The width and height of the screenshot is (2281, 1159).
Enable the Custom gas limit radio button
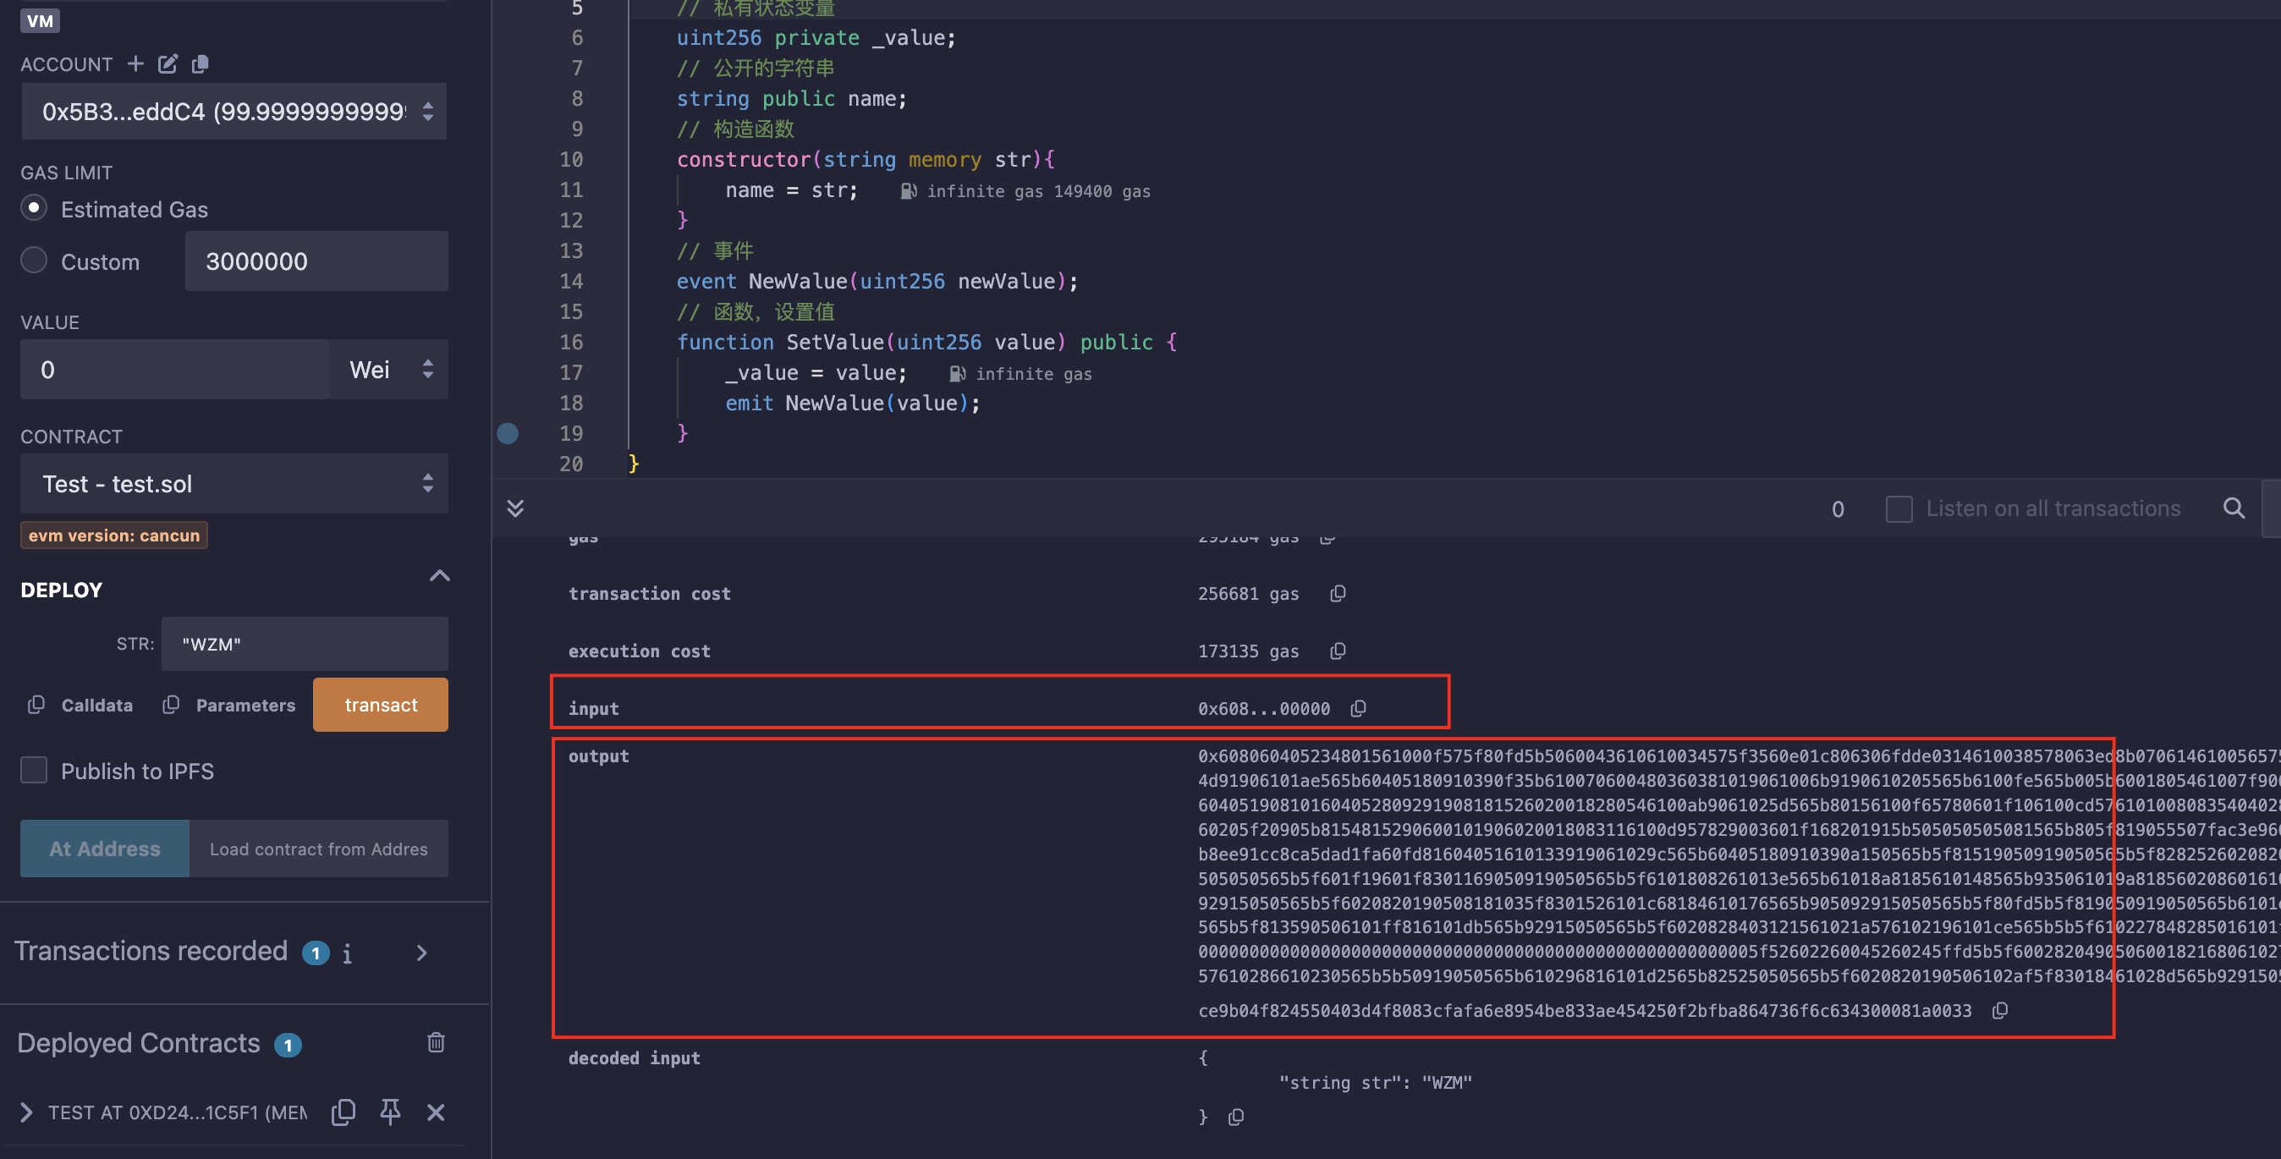coord(32,261)
